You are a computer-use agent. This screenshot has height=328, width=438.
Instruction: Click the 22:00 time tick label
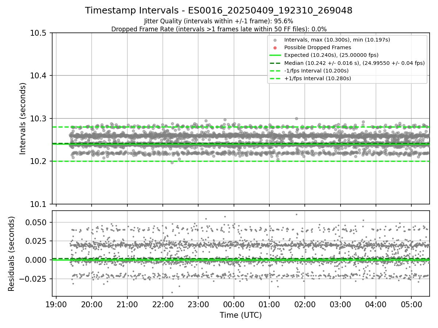[162, 304]
